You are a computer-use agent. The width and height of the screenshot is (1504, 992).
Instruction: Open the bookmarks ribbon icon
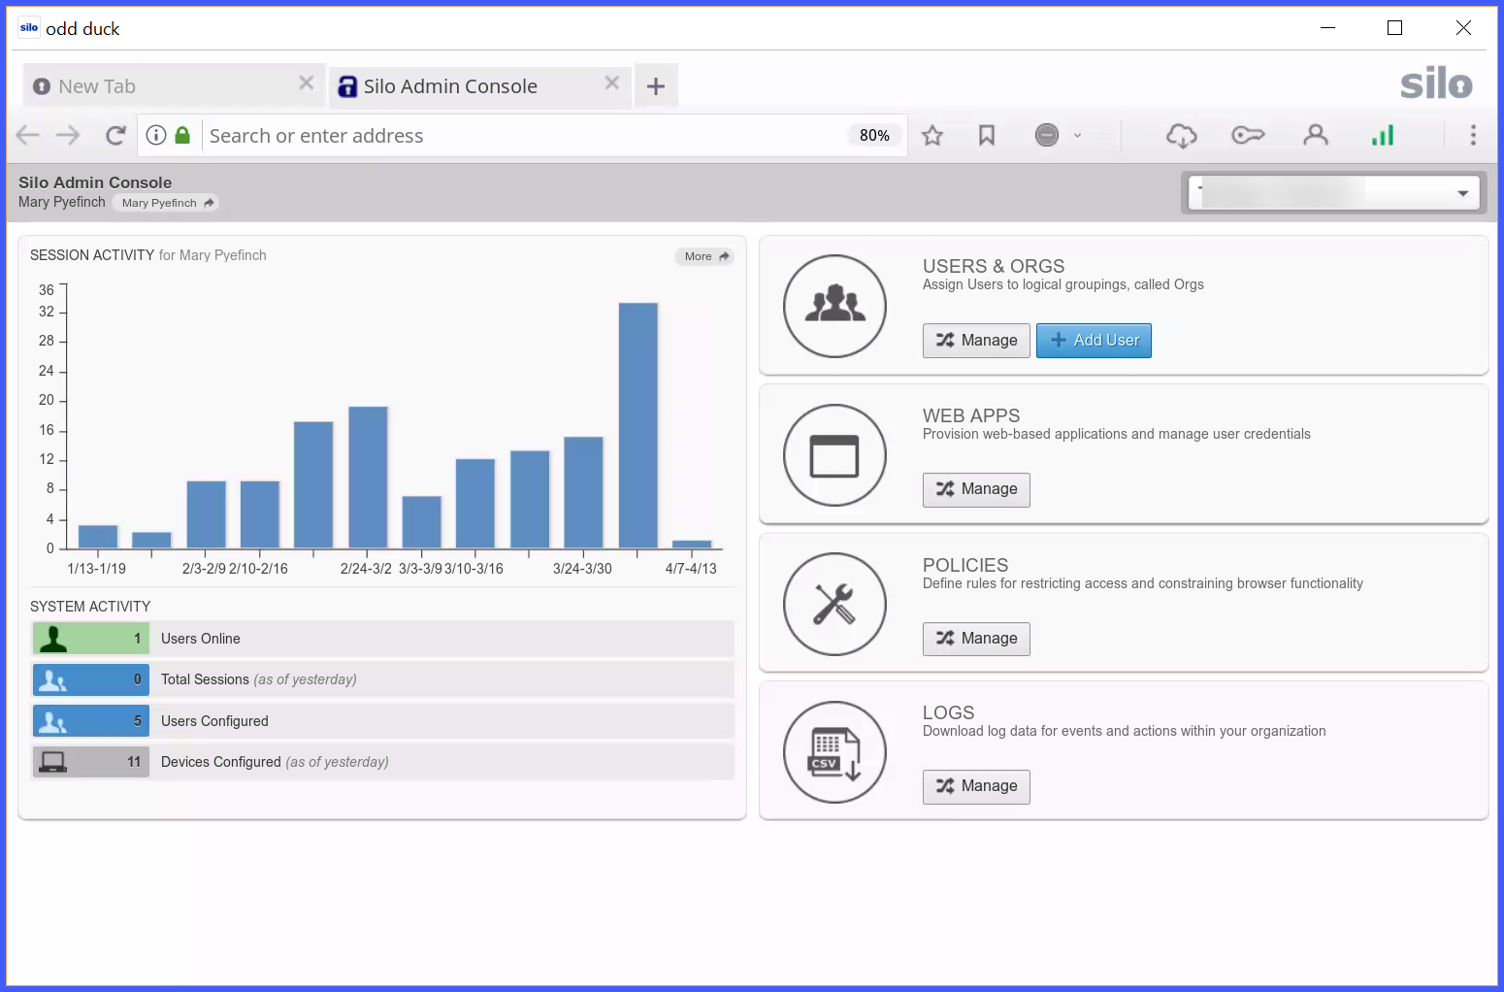pos(987,135)
